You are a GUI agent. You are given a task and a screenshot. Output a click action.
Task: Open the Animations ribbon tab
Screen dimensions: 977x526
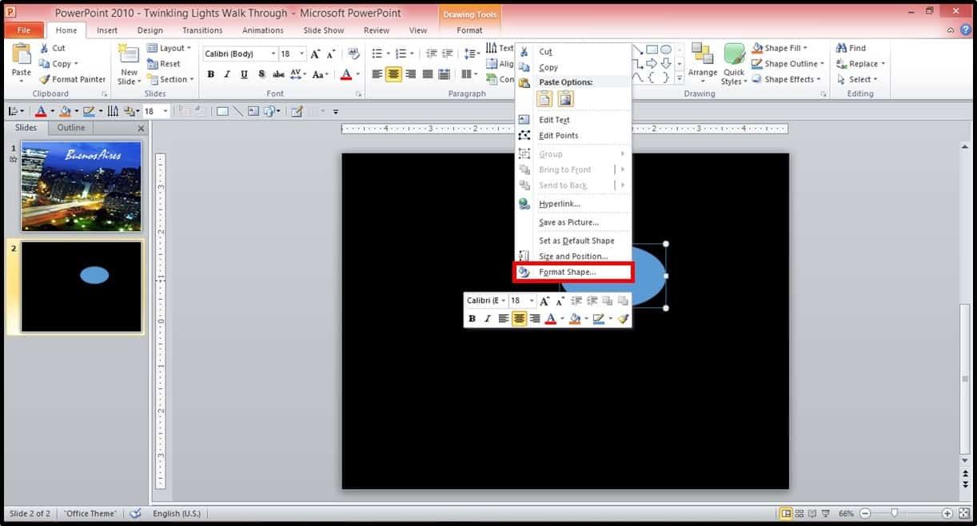263,30
